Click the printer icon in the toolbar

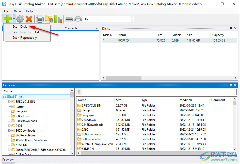tap(40, 19)
